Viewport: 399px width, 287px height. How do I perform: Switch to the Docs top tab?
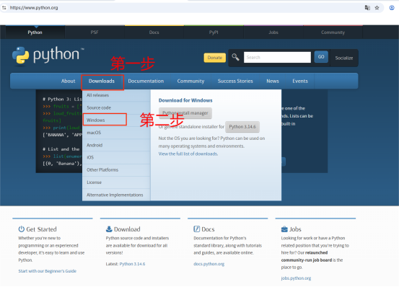(x=154, y=32)
